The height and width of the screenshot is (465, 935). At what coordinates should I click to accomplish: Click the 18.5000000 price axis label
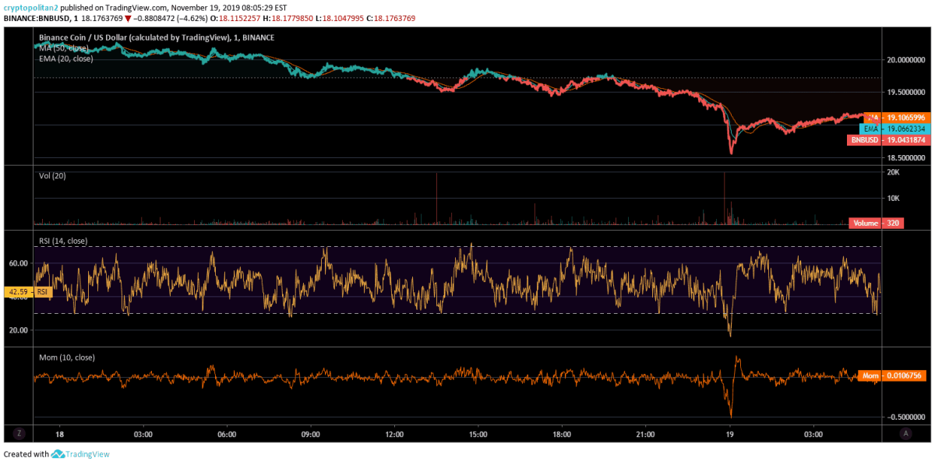point(906,158)
